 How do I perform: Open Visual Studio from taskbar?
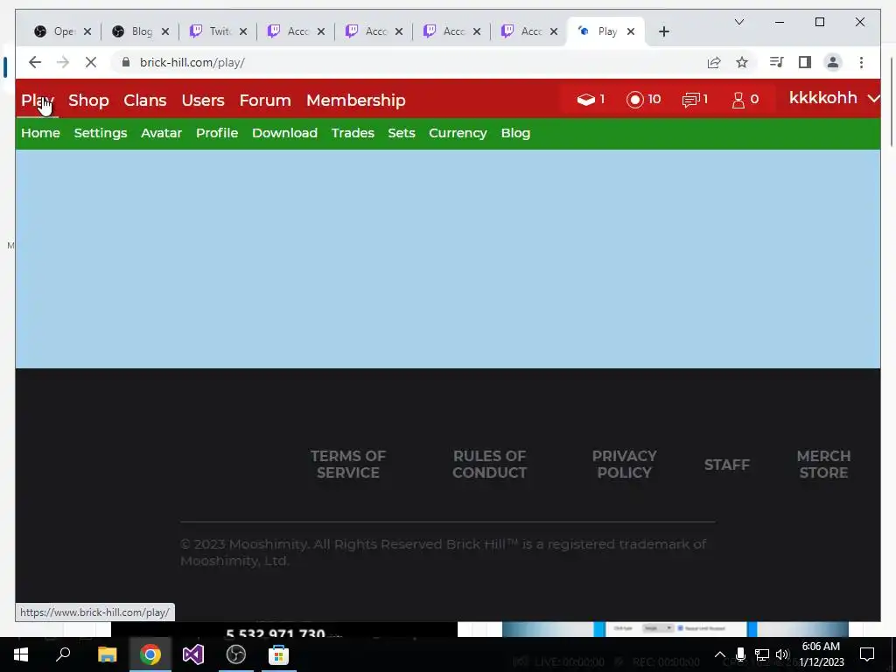click(x=193, y=654)
